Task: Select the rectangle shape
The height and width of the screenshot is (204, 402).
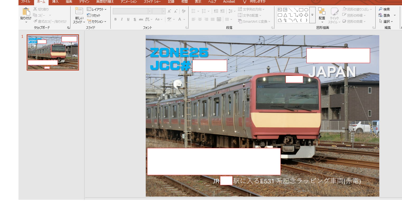Action: [x=301, y=10]
